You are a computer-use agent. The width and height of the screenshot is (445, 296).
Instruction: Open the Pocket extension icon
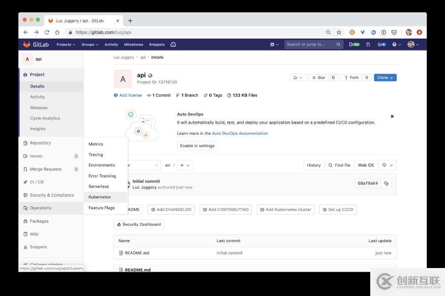tap(394, 33)
